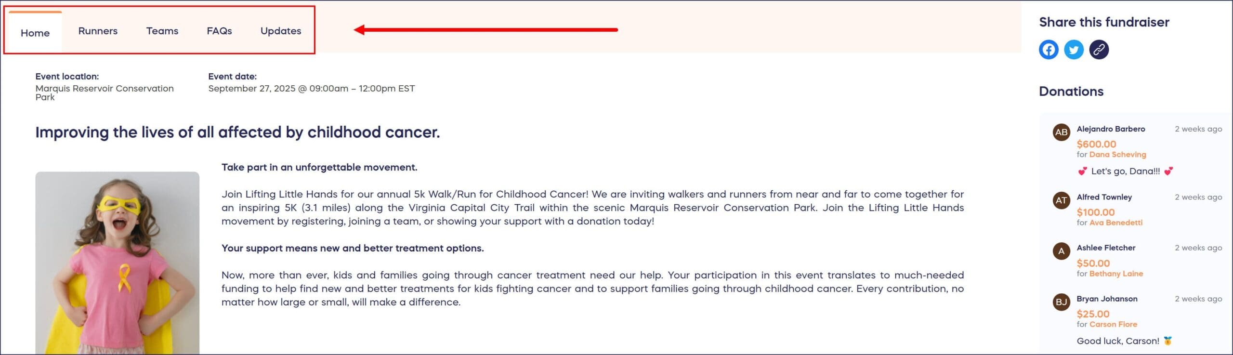Click Alejandro Barbero's AB avatar
Screen dimensions: 1233x355
coord(1061,132)
